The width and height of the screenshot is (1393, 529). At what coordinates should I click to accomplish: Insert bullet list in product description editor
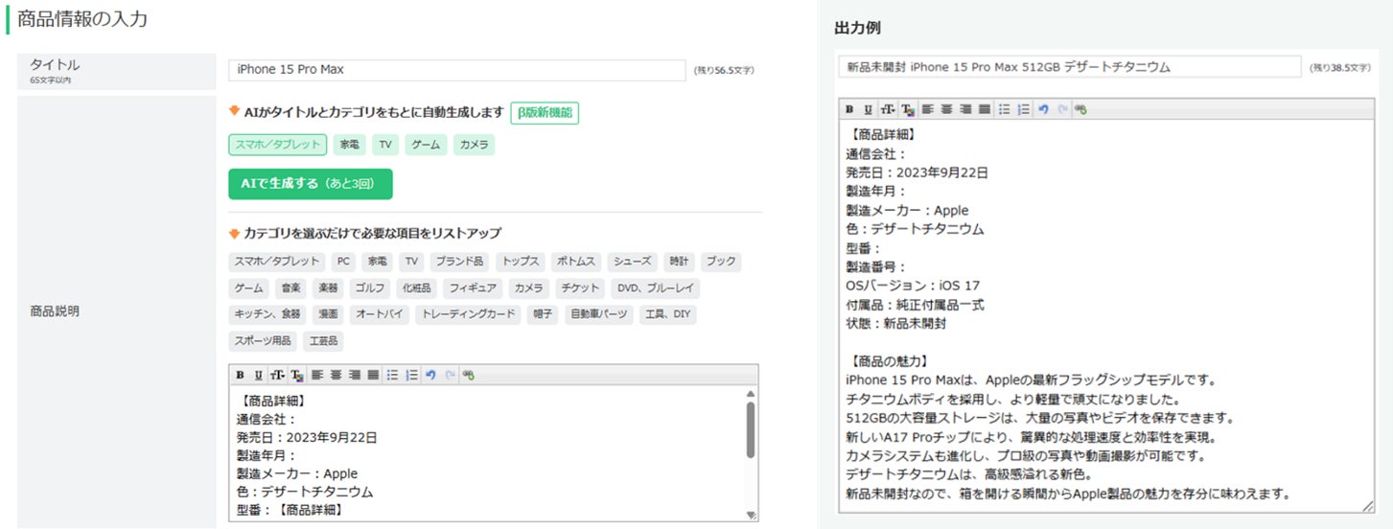coord(392,375)
